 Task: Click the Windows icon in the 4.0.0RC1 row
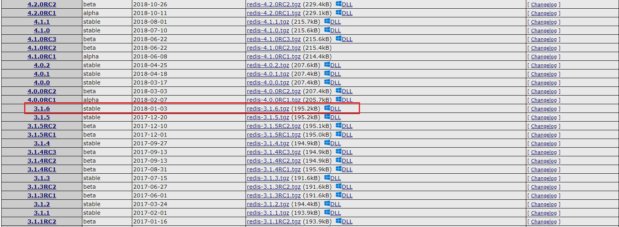[x=339, y=99]
